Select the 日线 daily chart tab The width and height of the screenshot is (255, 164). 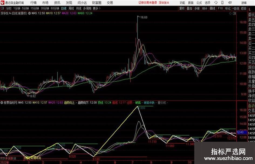pyautogui.click(x=64, y=8)
